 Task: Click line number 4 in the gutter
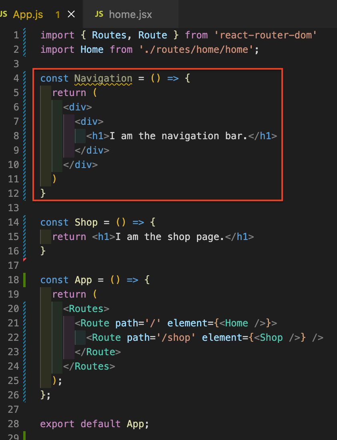[x=16, y=78]
